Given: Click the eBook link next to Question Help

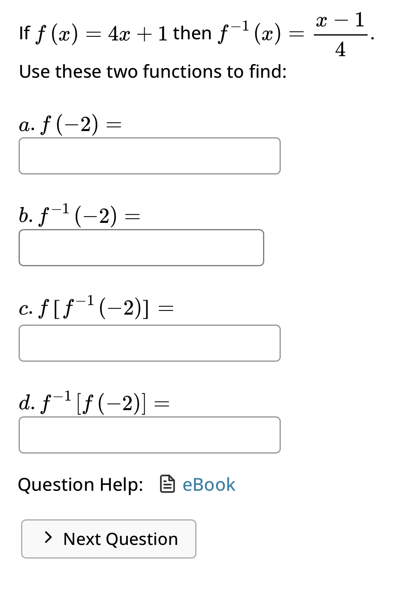Looking at the screenshot, I should tap(208, 484).
